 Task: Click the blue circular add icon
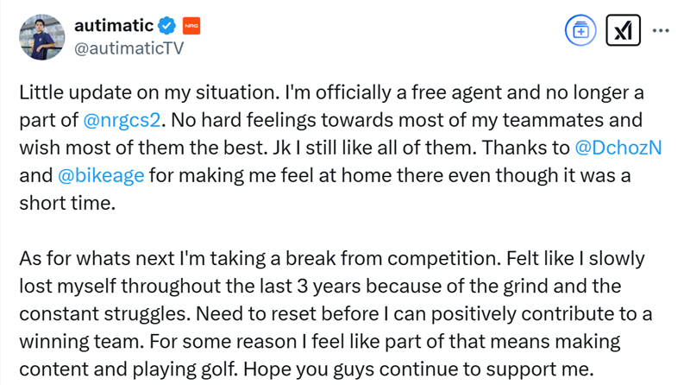580,30
